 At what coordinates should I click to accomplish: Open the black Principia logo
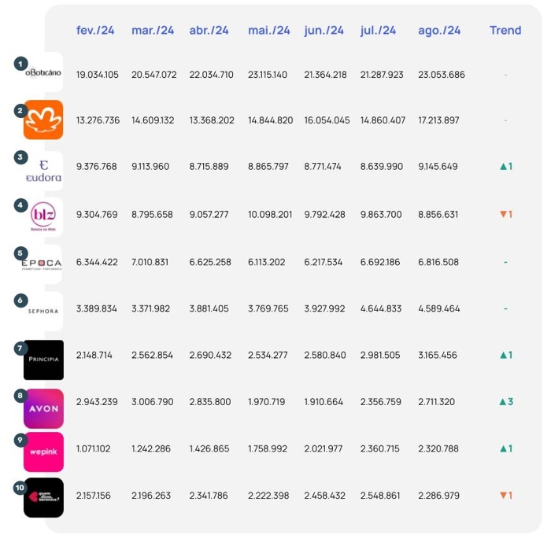click(43, 359)
